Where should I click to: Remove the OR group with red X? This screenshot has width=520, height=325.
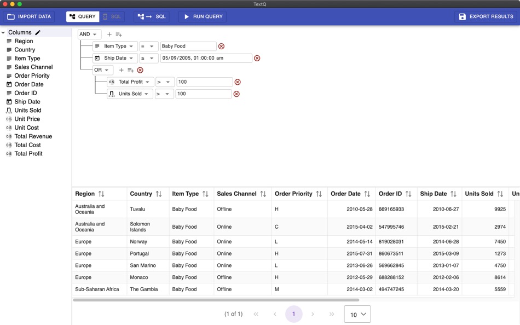click(140, 70)
